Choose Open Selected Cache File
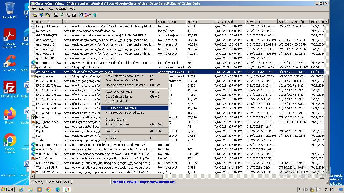Viewport: 344px width, 193px height. pos(135,80)
